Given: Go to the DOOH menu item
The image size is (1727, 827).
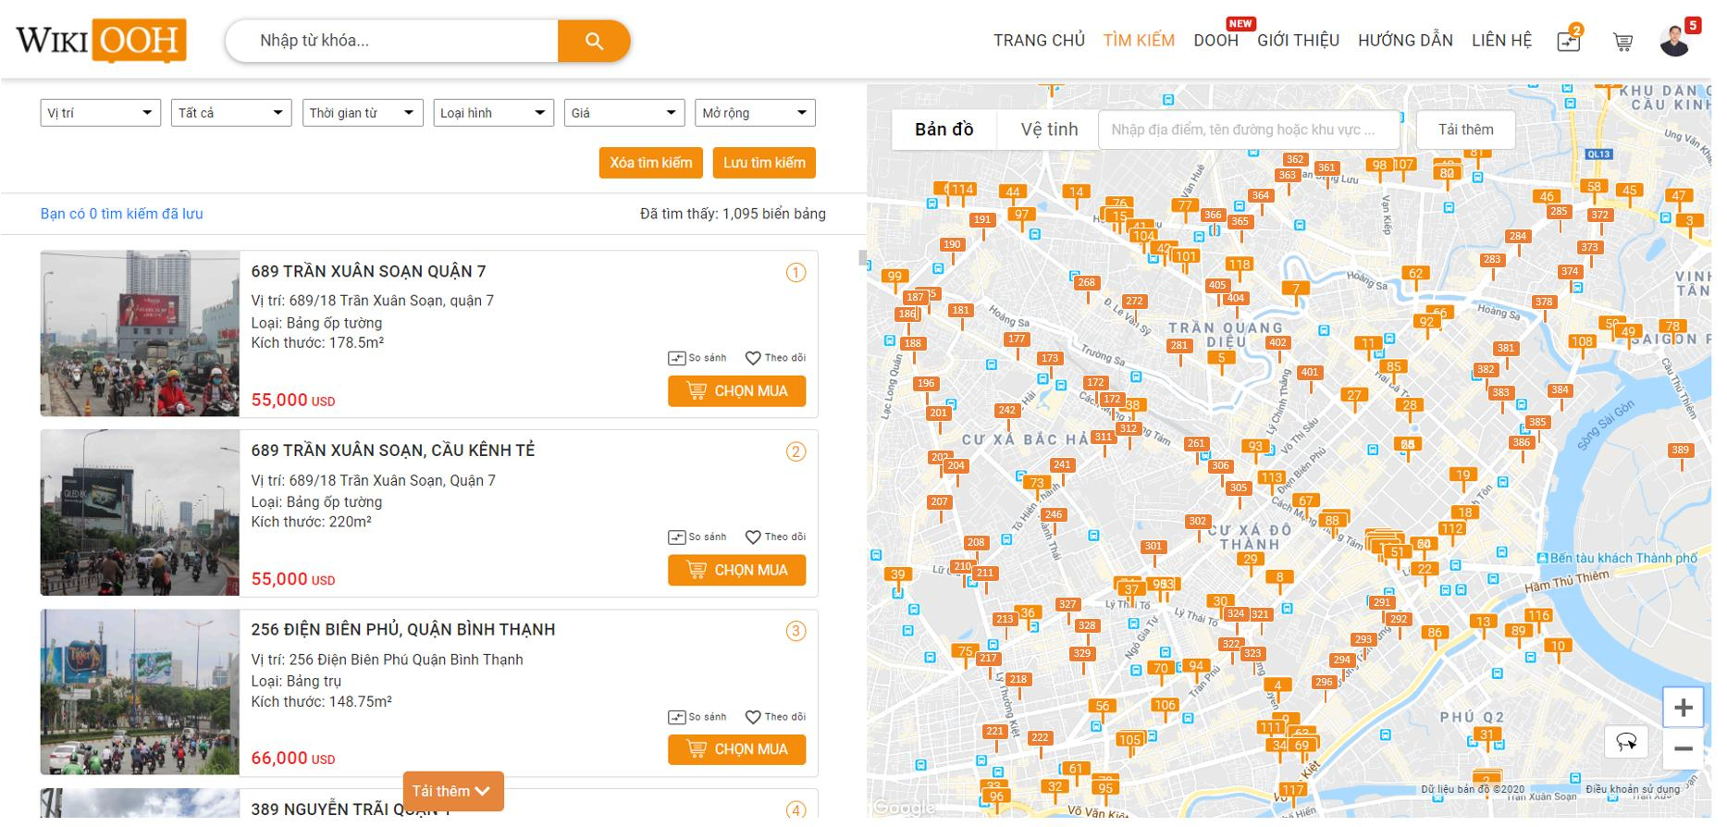Looking at the screenshot, I should coord(1215,41).
